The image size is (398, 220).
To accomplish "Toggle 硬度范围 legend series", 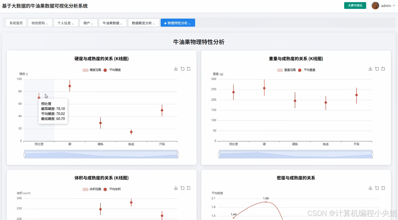I will point(92,70).
